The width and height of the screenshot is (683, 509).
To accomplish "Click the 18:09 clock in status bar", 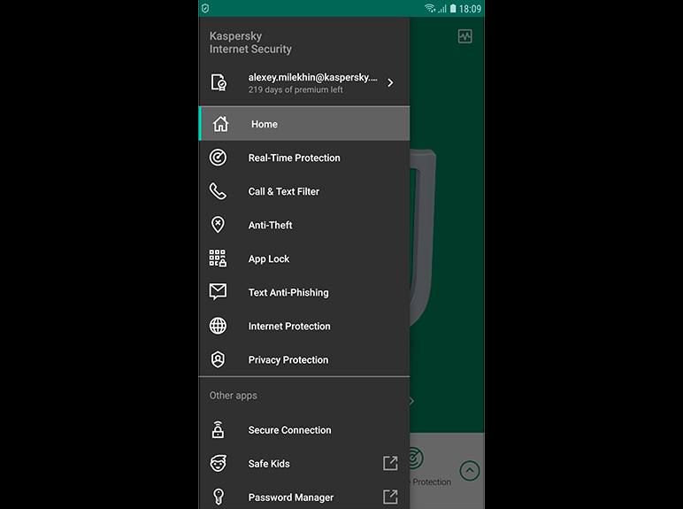I will click(470, 9).
